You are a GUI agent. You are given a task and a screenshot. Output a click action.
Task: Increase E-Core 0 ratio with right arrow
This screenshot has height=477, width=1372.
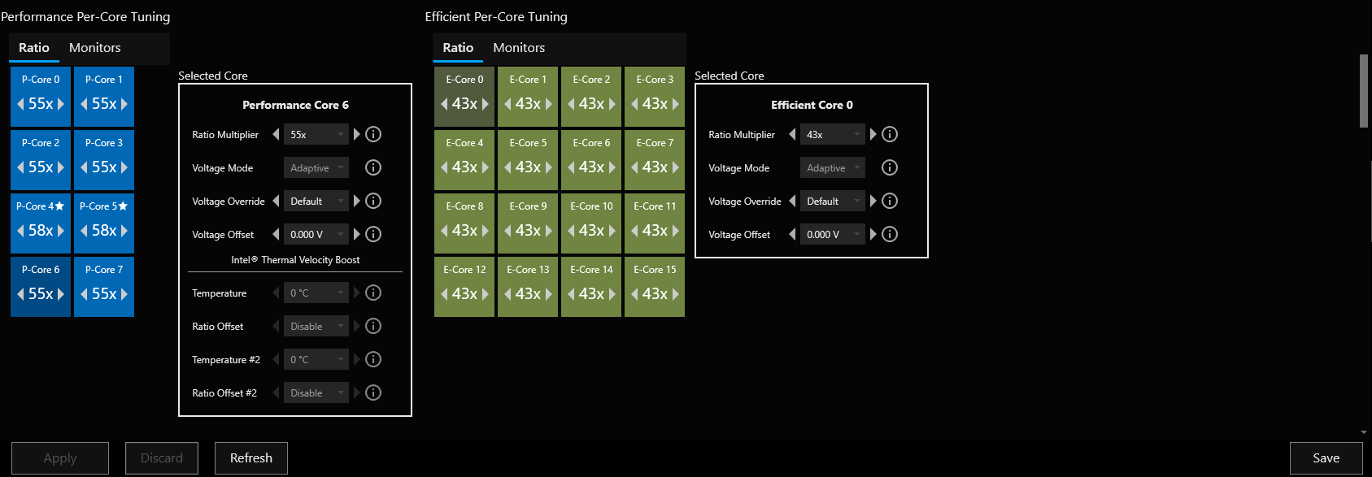(485, 104)
